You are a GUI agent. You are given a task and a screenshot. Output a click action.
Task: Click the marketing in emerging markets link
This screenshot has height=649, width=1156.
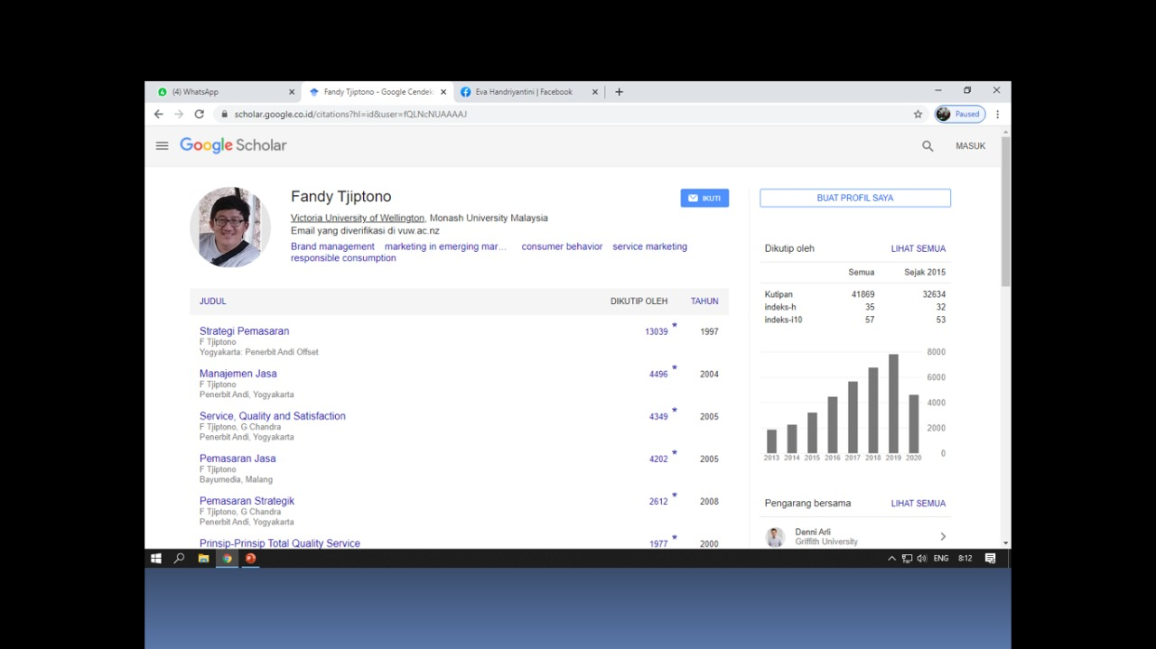coord(445,246)
